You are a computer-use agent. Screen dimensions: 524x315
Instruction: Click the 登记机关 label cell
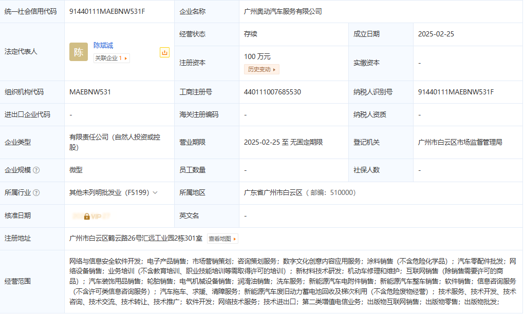point(381,143)
